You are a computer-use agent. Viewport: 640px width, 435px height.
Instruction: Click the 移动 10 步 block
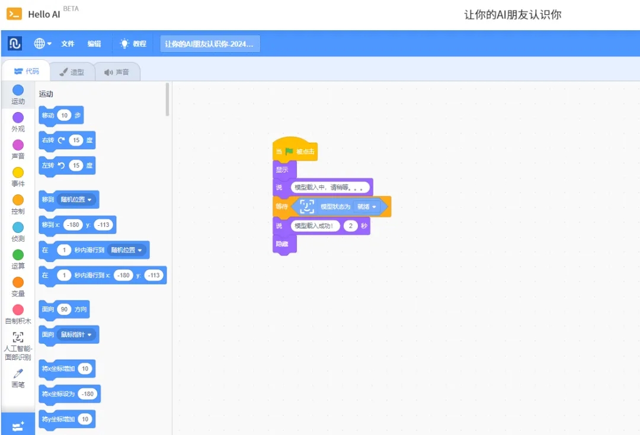(49, 116)
